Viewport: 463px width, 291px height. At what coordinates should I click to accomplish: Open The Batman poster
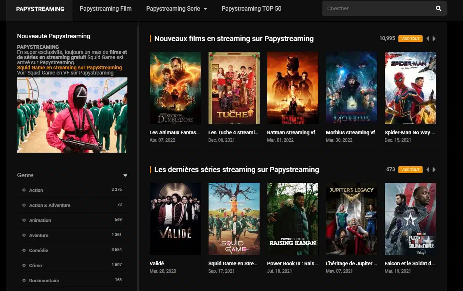293,88
